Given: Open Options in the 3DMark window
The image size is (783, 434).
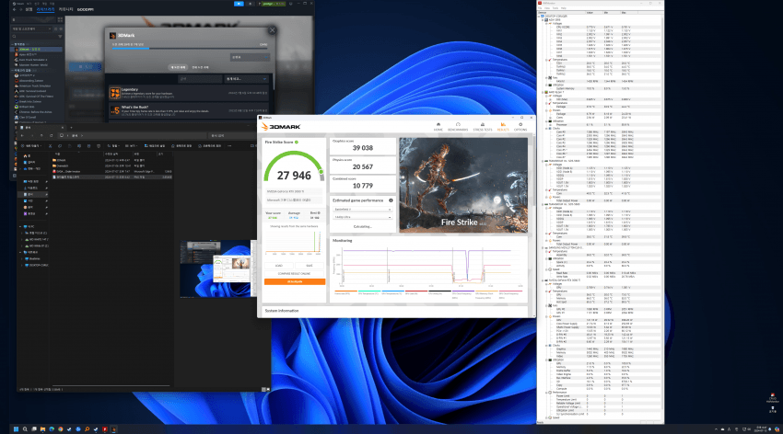Looking at the screenshot, I should click(520, 127).
